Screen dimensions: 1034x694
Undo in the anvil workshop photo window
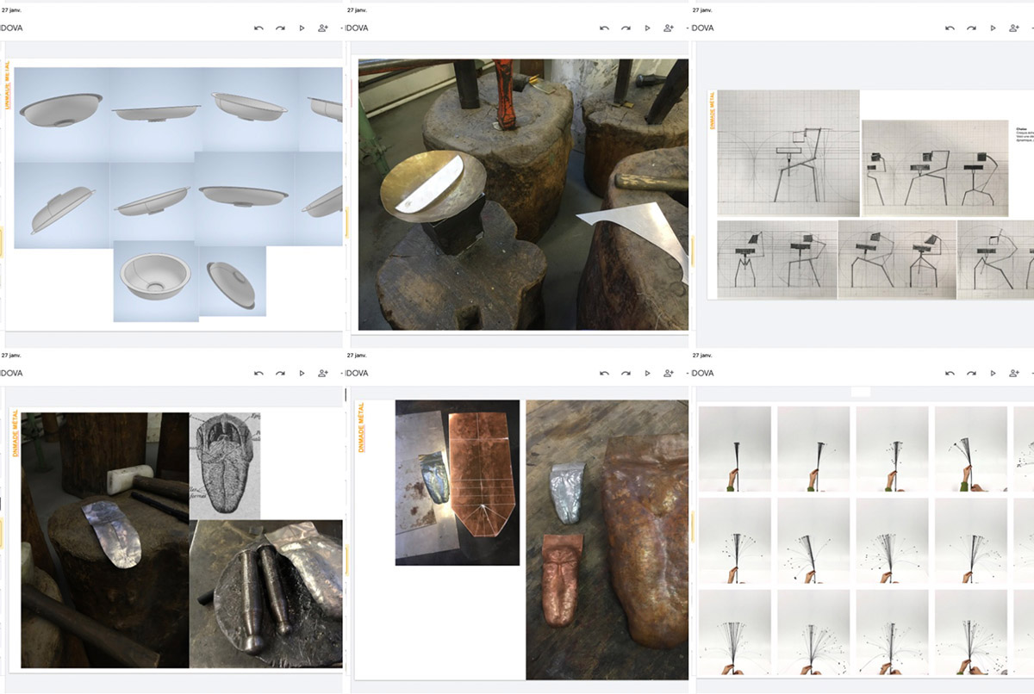point(603,28)
